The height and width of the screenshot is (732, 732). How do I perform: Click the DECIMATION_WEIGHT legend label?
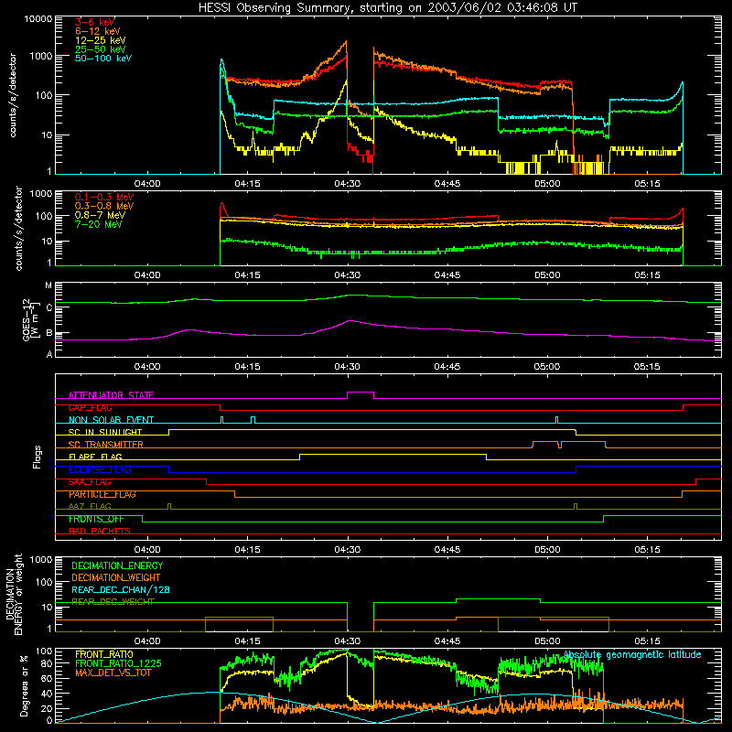point(116,577)
